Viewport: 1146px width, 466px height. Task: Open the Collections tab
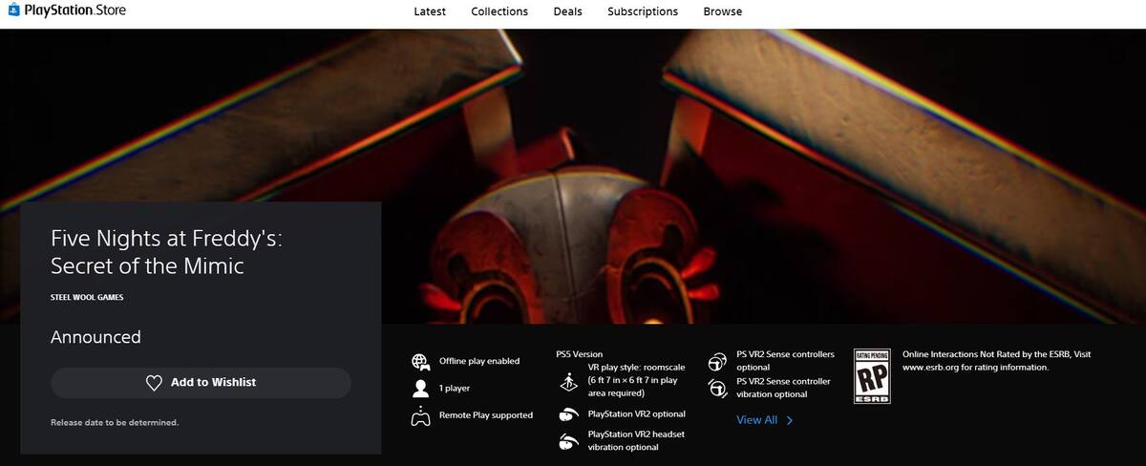coord(499,11)
